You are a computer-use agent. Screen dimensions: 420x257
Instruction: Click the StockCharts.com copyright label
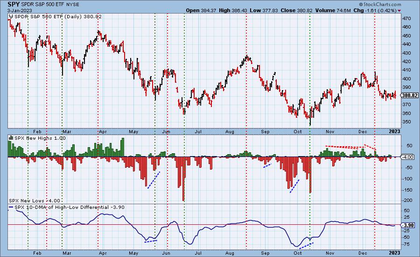tap(380, 4)
